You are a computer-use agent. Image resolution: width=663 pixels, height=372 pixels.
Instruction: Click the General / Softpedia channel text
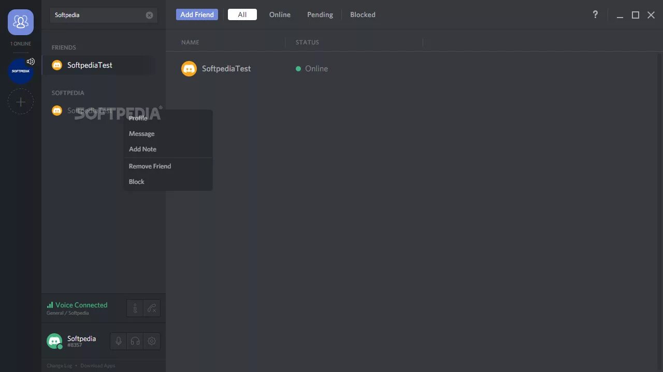(x=68, y=313)
